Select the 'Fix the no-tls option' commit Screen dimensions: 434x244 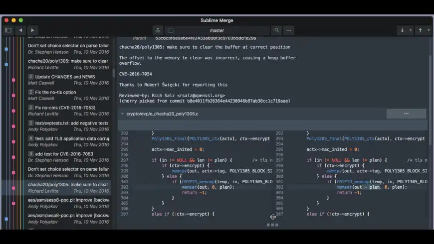click(68, 92)
